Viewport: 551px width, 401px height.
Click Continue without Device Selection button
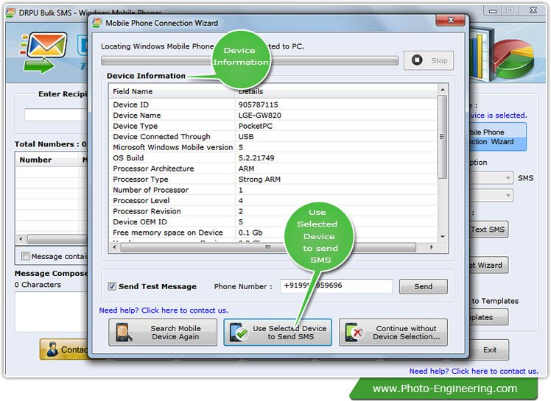point(393,332)
